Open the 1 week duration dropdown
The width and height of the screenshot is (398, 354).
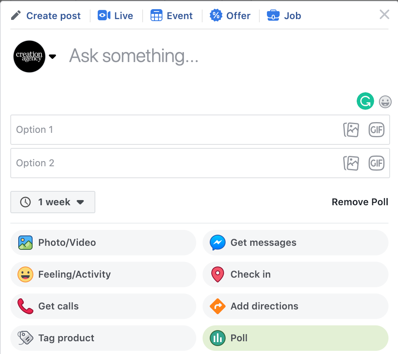click(x=53, y=202)
